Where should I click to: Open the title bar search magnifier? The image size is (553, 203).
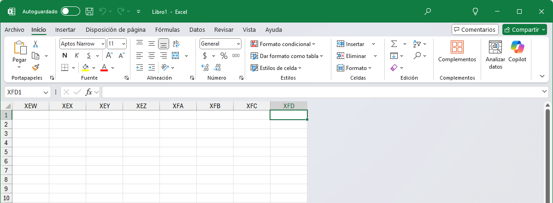[428, 11]
